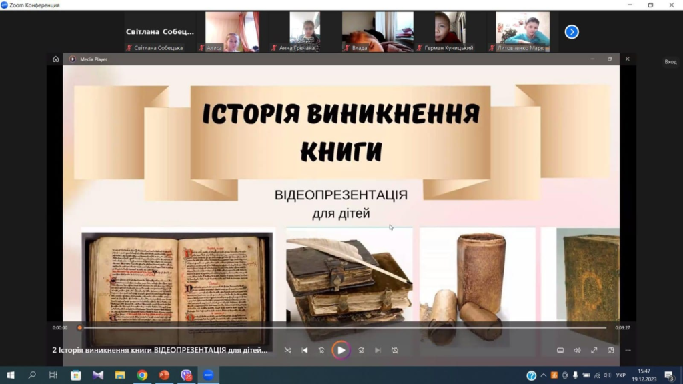Click the Zoom Конференция title bar icon

(5, 5)
